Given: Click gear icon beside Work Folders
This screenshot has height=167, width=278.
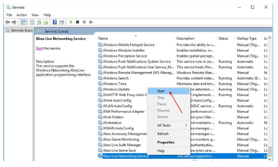Looking at the screenshot, I should click(100, 117).
